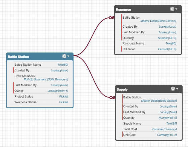Select Battle Station field in Resource

(x=149, y=19)
